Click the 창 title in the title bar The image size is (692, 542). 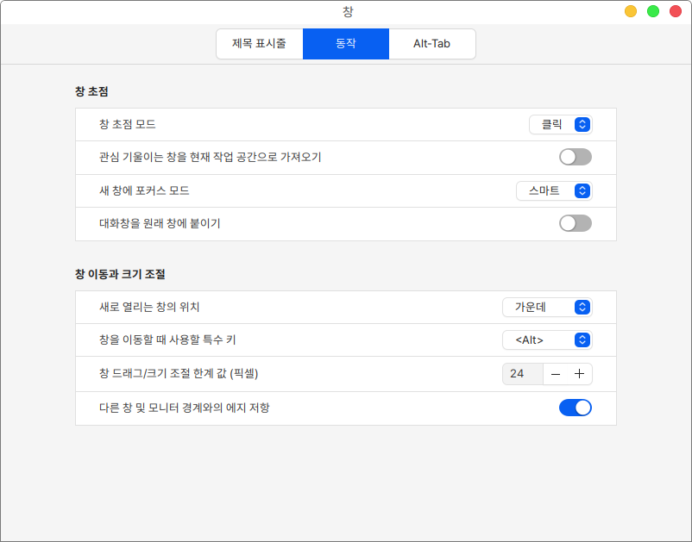point(347,11)
